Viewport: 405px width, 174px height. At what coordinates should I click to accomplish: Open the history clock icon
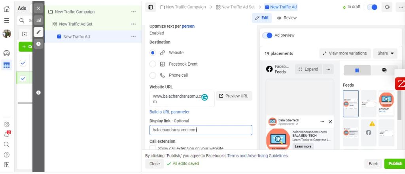click(38, 44)
